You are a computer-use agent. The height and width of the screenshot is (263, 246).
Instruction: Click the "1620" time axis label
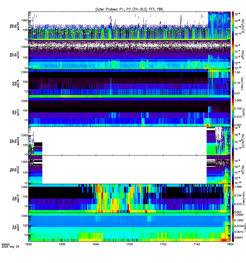pos(62,244)
